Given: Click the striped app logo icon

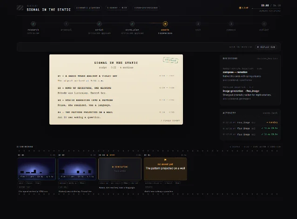Looking at the screenshot, I should point(20,8).
